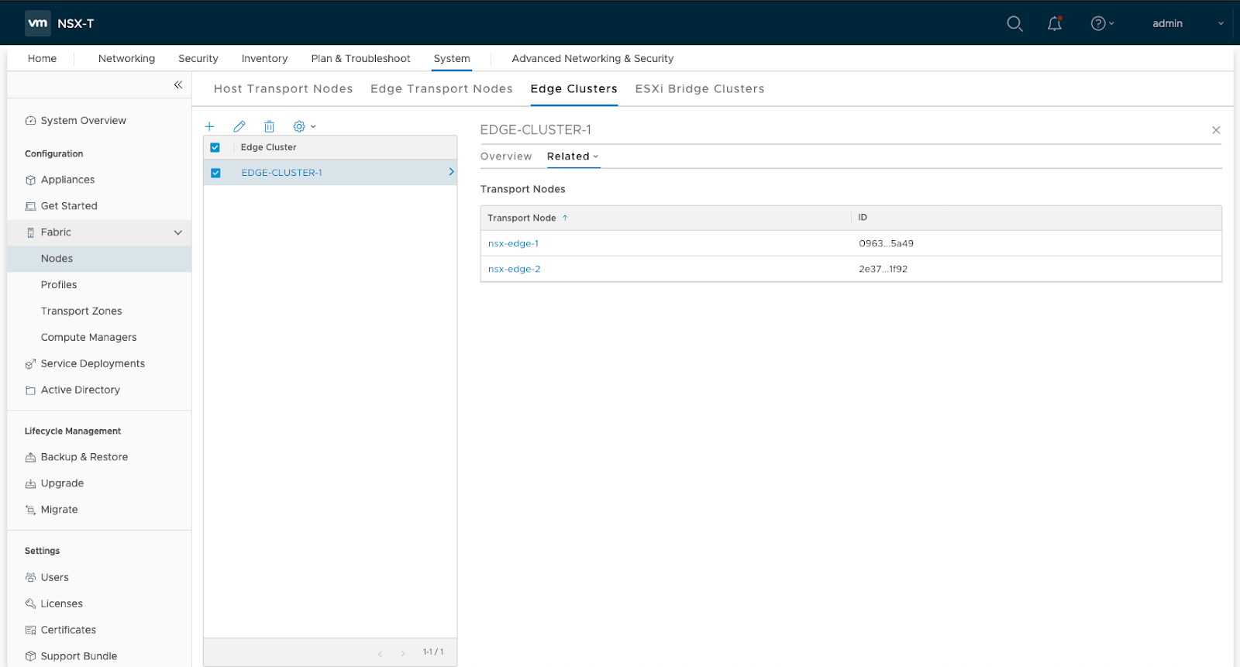Open the Networking menu
The image size is (1240, 667).
(126, 59)
